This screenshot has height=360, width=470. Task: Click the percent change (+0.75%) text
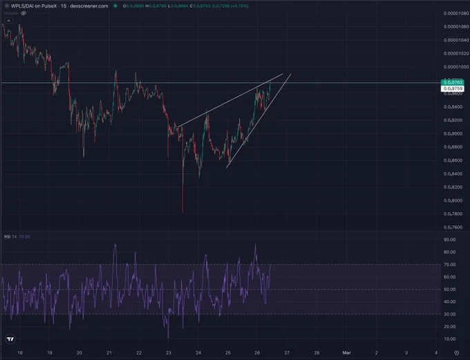point(240,6)
